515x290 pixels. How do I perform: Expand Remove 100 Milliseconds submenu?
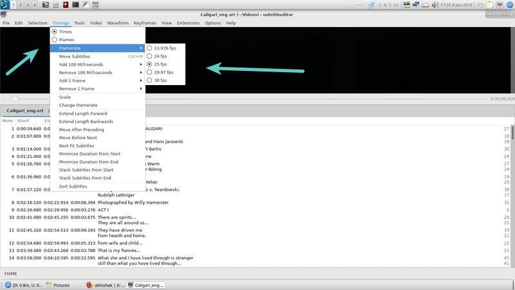(x=98, y=72)
